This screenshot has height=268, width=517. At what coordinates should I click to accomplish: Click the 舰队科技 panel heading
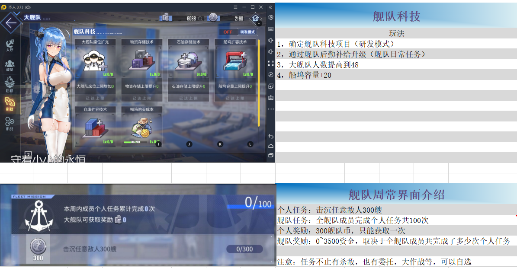click(x=84, y=32)
